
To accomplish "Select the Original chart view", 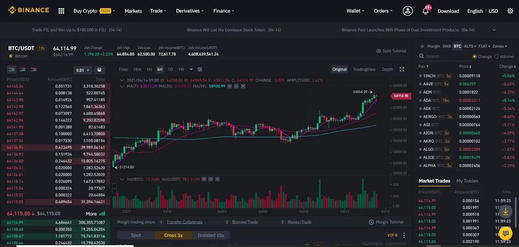I will pos(340,69).
